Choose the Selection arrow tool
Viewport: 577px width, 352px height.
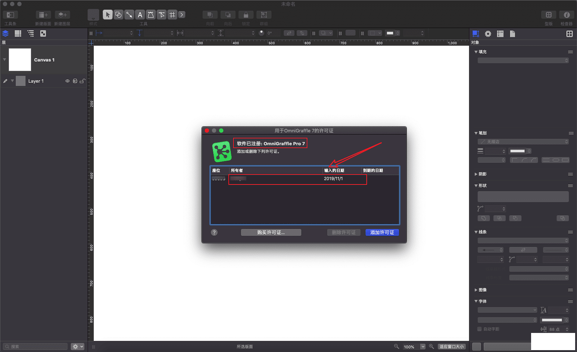[107, 15]
